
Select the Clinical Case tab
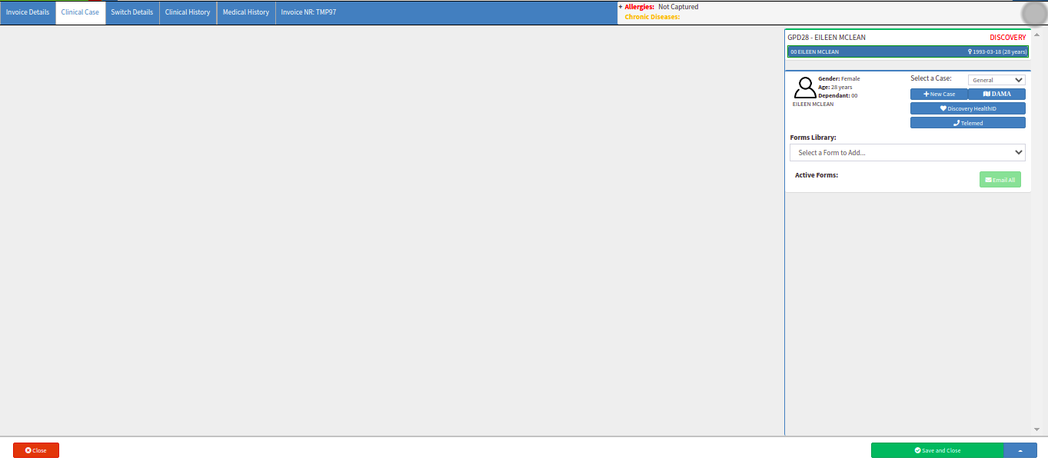(81, 12)
